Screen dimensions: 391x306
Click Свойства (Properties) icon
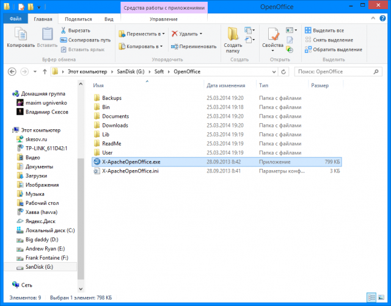pyautogui.click(x=273, y=34)
